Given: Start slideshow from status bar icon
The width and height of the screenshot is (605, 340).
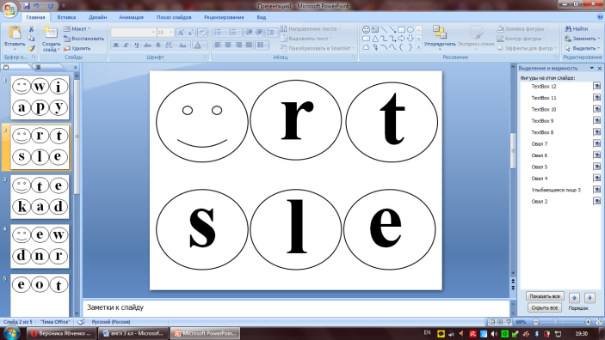Looking at the screenshot, I should pyautogui.click(x=509, y=321).
